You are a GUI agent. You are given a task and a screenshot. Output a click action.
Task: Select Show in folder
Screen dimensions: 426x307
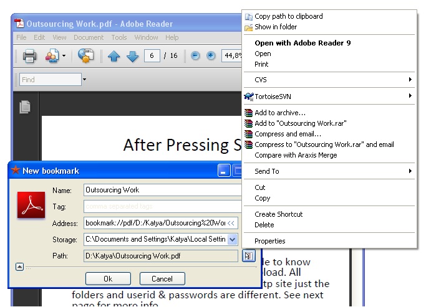click(329, 27)
